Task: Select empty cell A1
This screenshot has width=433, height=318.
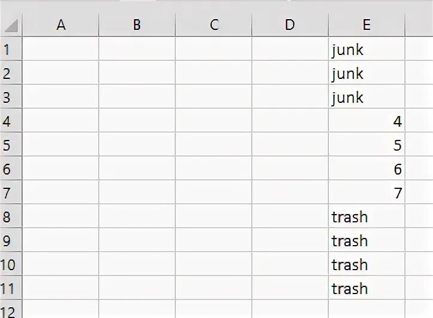Action: click(60, 50)
